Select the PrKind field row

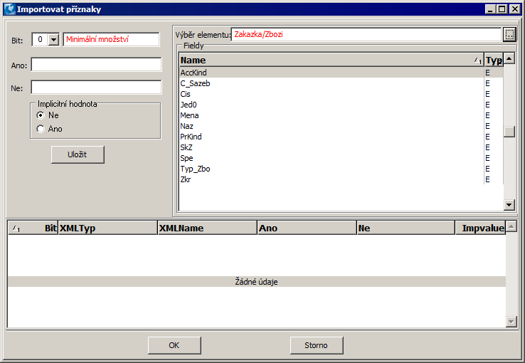tap(341, 137)
